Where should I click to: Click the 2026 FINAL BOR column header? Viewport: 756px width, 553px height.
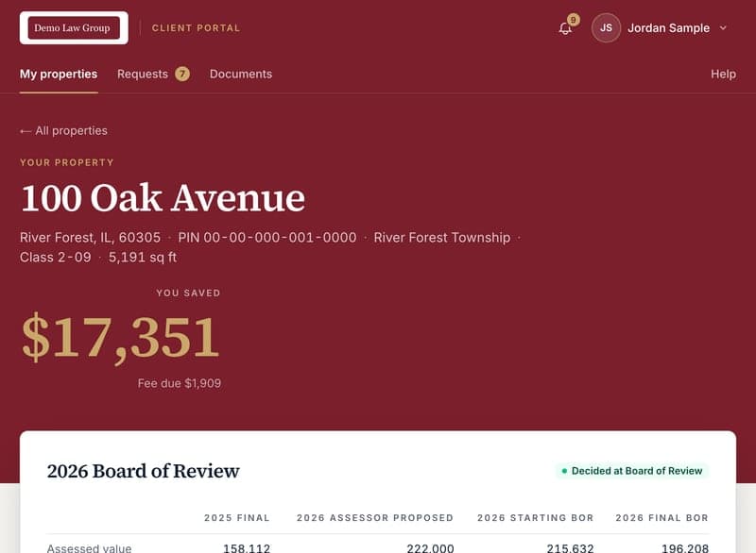662,518
